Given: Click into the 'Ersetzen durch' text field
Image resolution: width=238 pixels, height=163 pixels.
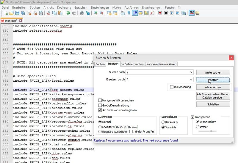Looking at the screenshot, I should click(x=158, y=79).
